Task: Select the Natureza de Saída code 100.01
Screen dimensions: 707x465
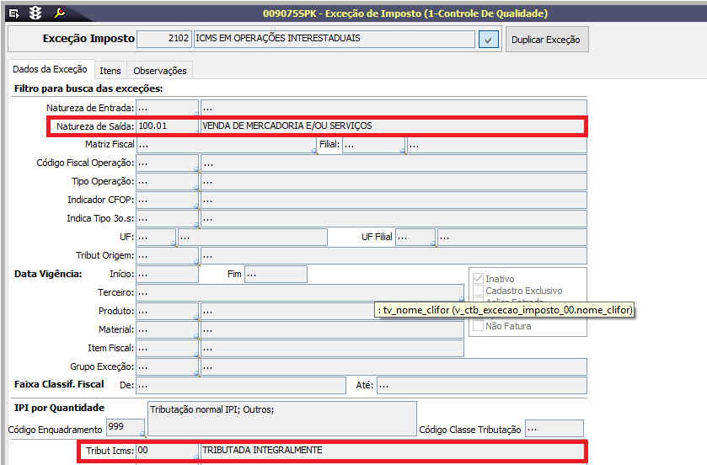Action: coord(167,126)
